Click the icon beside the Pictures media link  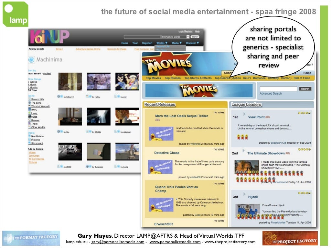(x=29, y=139)
